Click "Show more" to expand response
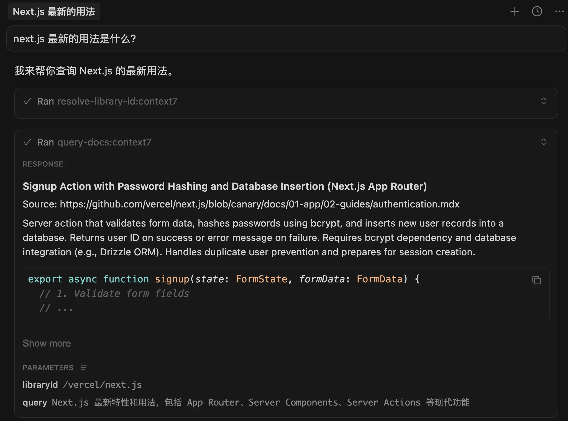The image size is (568, 421). click(x=47, y=343)
